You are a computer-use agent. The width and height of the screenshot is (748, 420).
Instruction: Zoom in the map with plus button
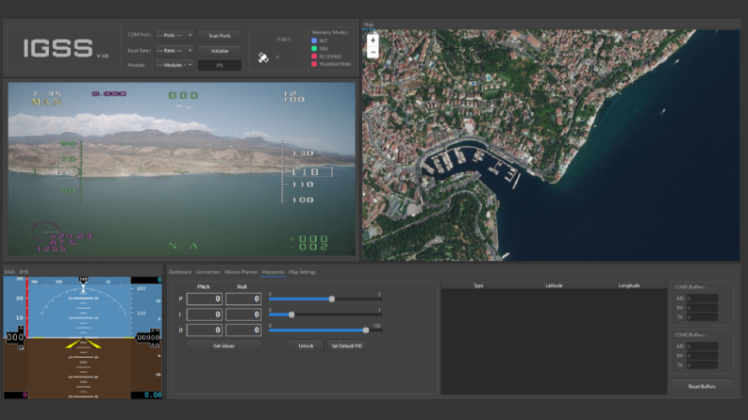coord(373,40)
